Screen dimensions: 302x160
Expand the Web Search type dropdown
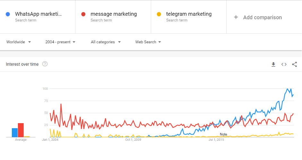pyautogui.click(x=148, y=42)
